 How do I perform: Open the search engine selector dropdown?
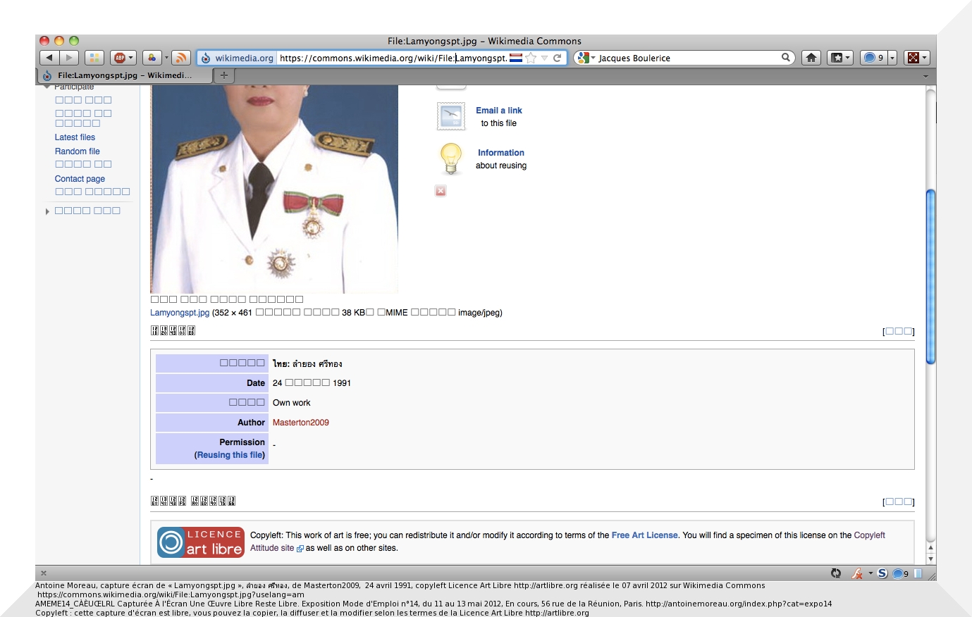click(x=585, y=58)
